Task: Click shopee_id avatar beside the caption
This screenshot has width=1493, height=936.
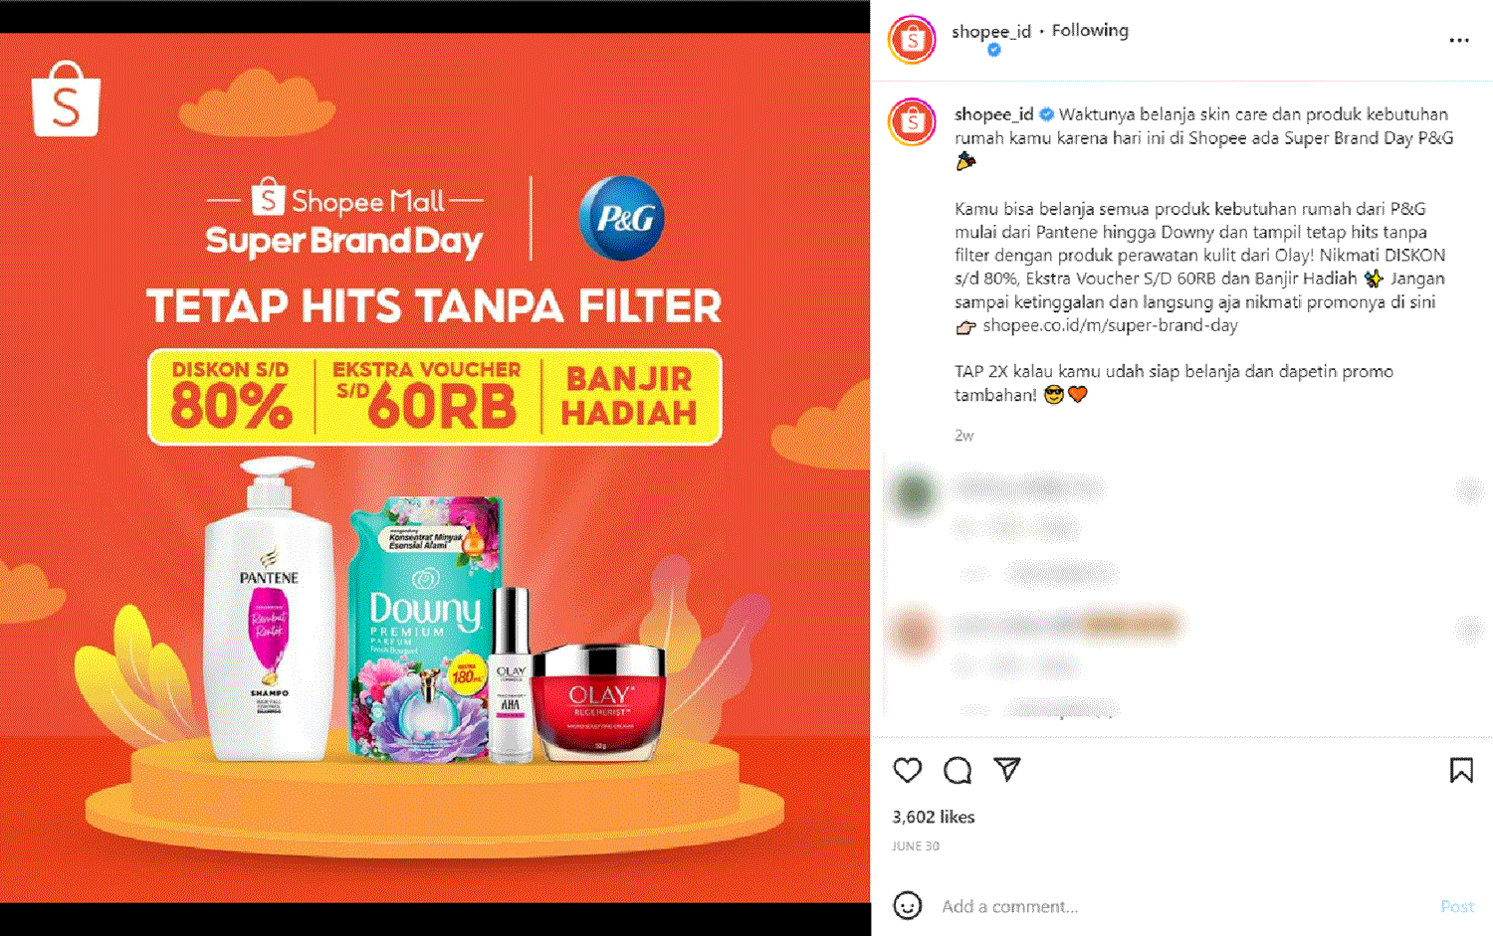Action: [x=913, y=122]
